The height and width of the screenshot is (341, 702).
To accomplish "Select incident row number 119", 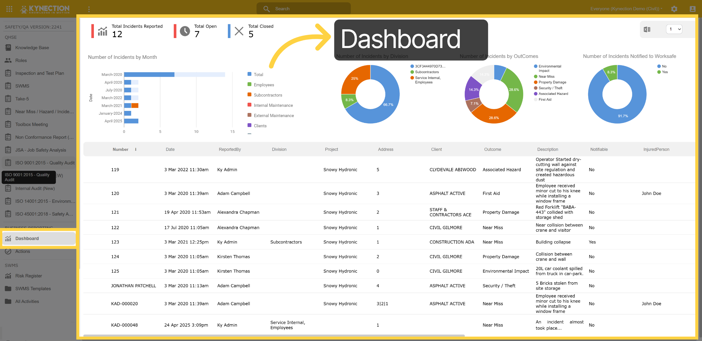I will tap(389, 170).
